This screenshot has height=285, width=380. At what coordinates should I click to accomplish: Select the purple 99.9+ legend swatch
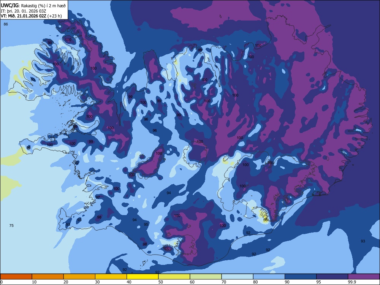(x=364, y=277)
